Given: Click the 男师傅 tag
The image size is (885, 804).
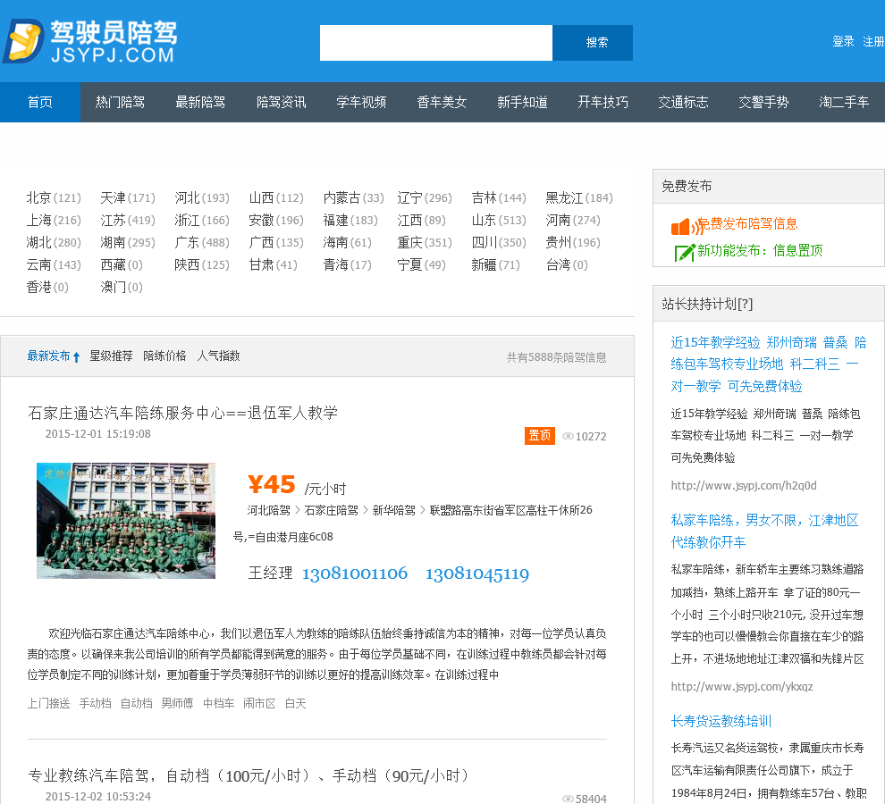Looking at the screenshot, I should tap(177, 704).
